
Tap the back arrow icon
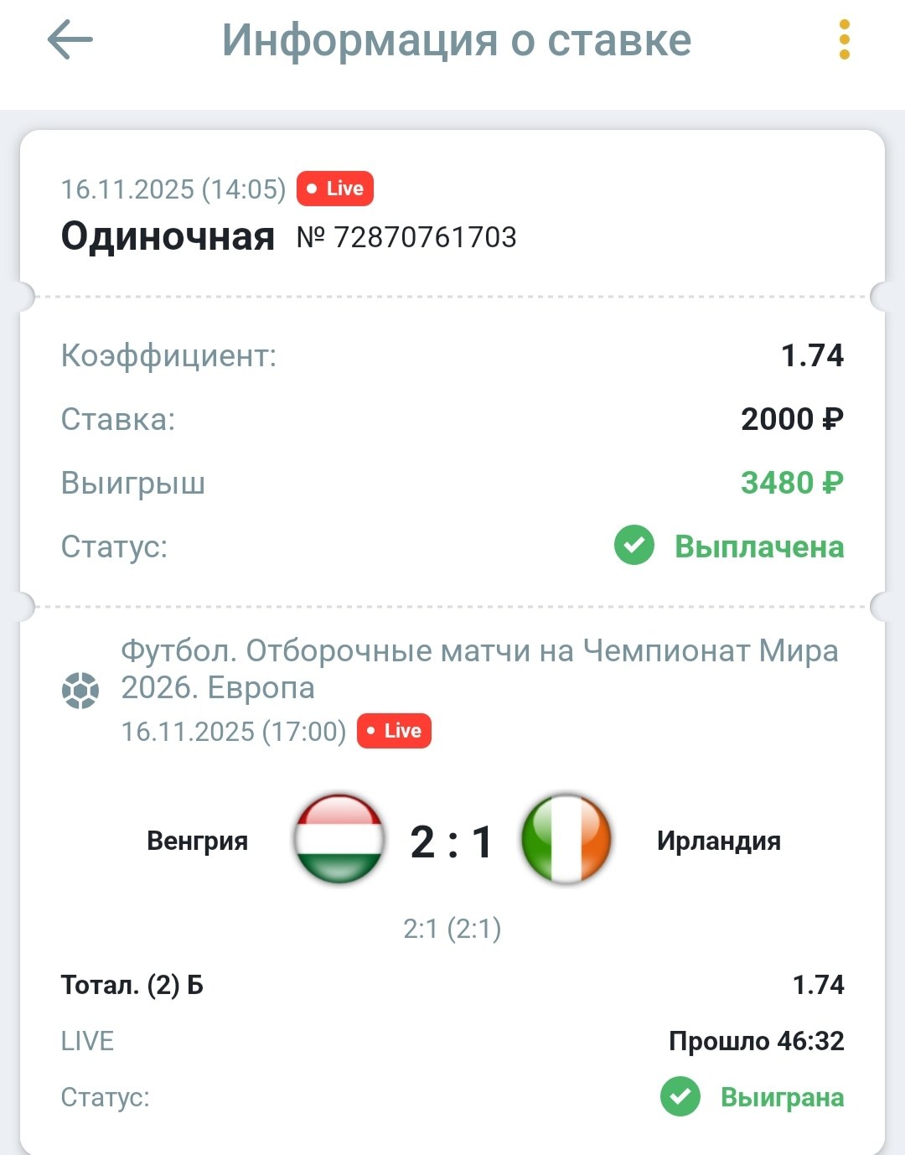(70, 40)
